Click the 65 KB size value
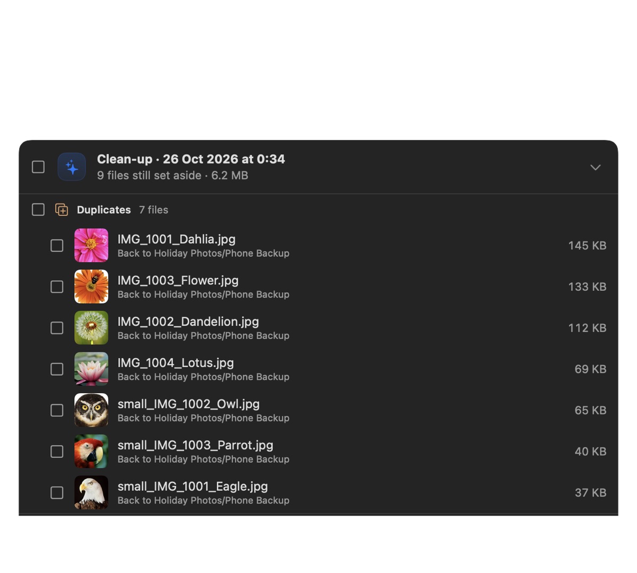The height and width of the screenshot is (573, 637). coord(590,410)
